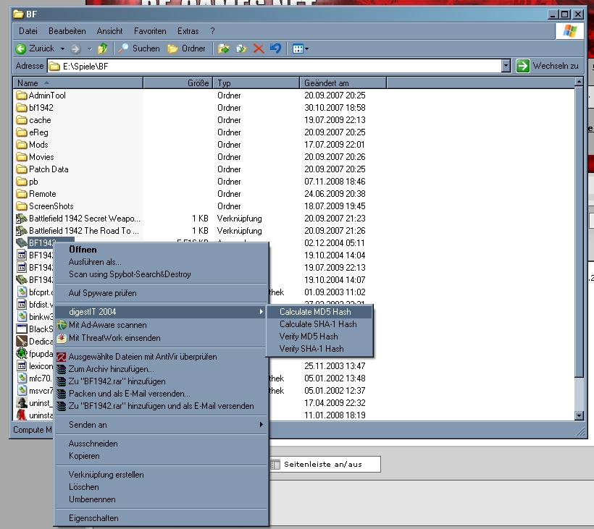Image resolution: width=594 pixels, height=529 pixels.
Task: Click the green Wechseln zu arrow icon
Action: 523,66
